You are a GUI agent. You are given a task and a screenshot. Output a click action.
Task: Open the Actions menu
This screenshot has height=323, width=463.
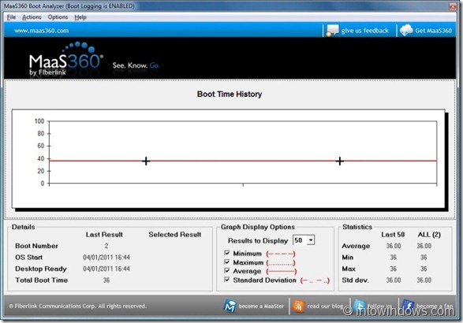[x=32, y=17]
